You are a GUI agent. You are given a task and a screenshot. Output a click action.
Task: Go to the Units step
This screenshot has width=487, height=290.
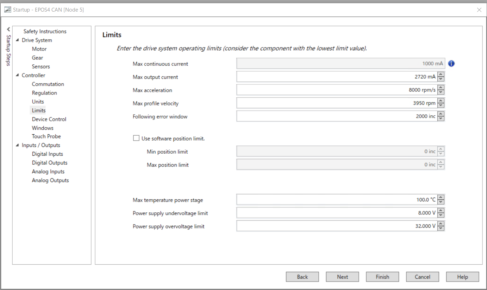(38, 102)
